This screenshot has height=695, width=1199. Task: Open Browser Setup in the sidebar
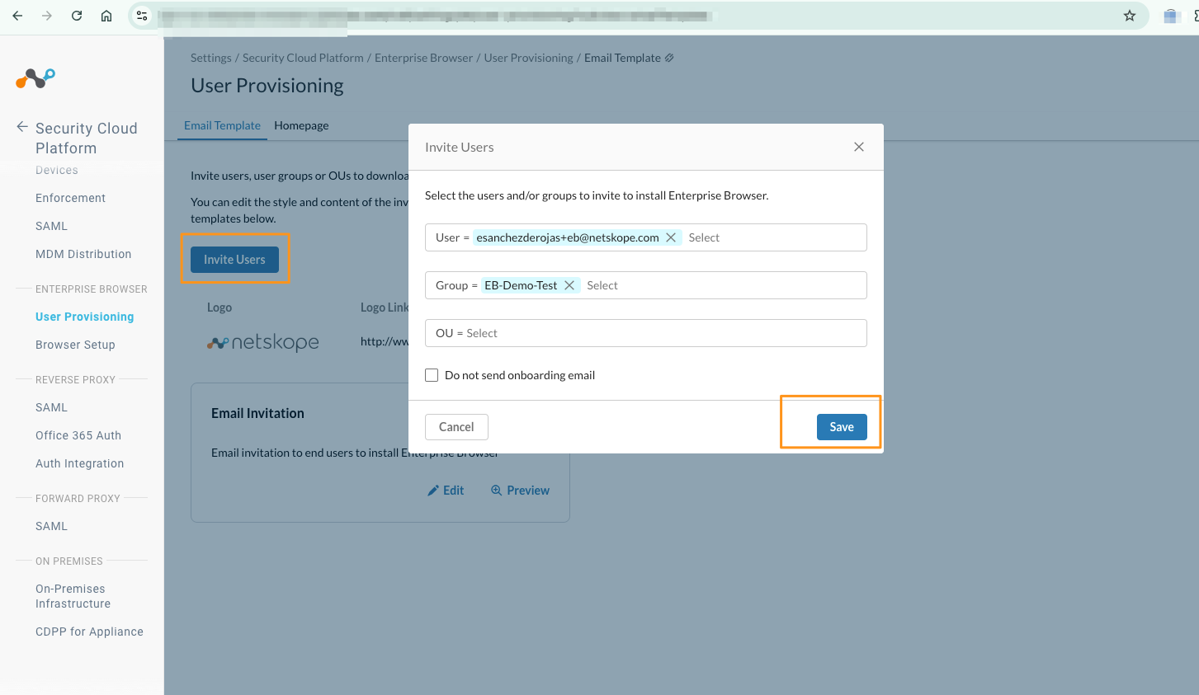[75, 345]
